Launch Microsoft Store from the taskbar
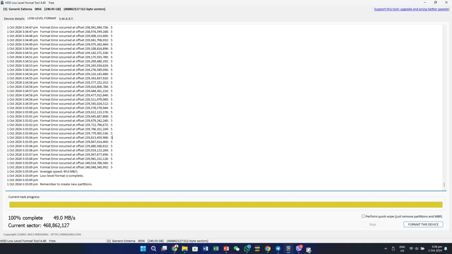 [x=195, y=249]
